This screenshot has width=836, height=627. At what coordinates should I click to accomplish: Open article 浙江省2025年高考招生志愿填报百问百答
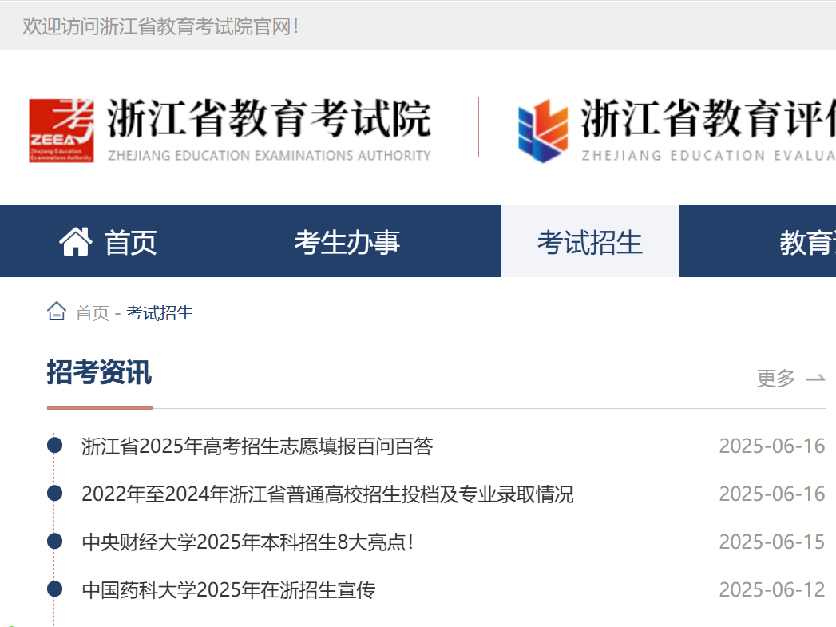(257, 446)
